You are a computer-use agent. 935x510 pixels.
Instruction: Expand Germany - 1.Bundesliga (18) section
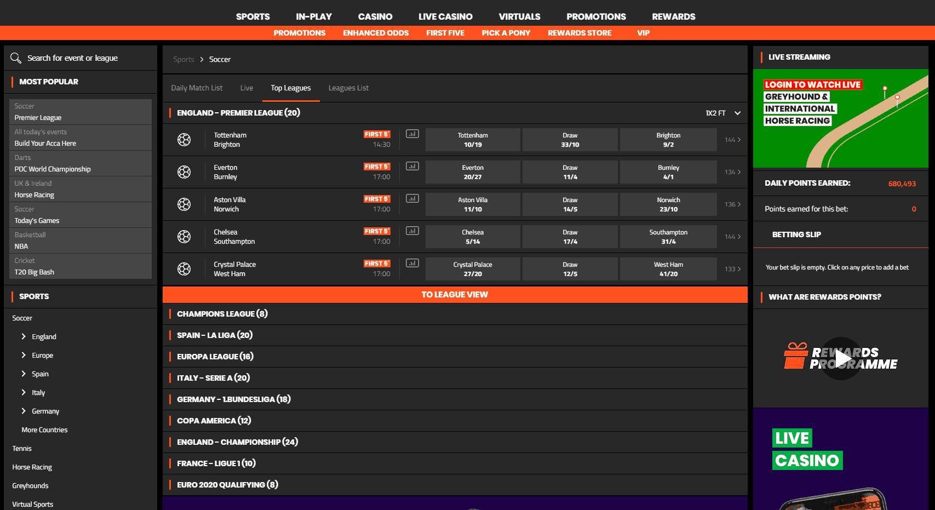point(455,399)
